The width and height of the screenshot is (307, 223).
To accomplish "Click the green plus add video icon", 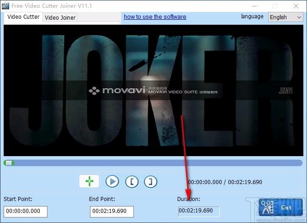I will [89, 181].
